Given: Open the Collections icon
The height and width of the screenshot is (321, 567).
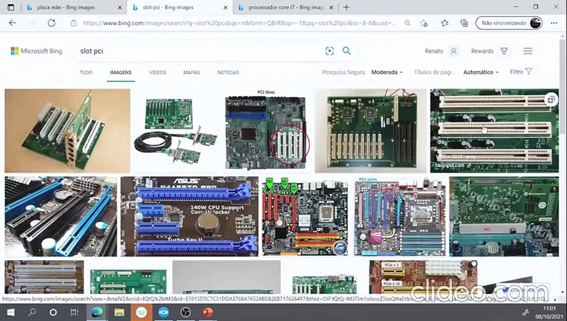Looking at the screenshot, I should point(464,23).
